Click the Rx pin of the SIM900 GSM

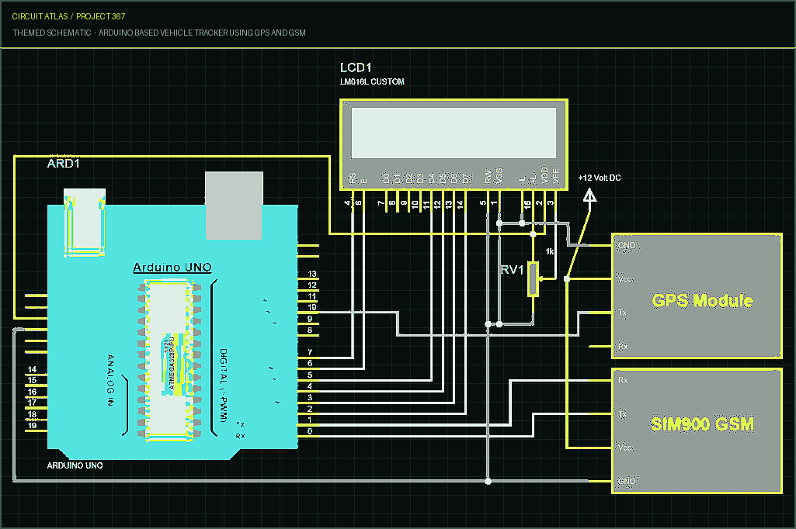pyautogui.click(x=623, y=380)
